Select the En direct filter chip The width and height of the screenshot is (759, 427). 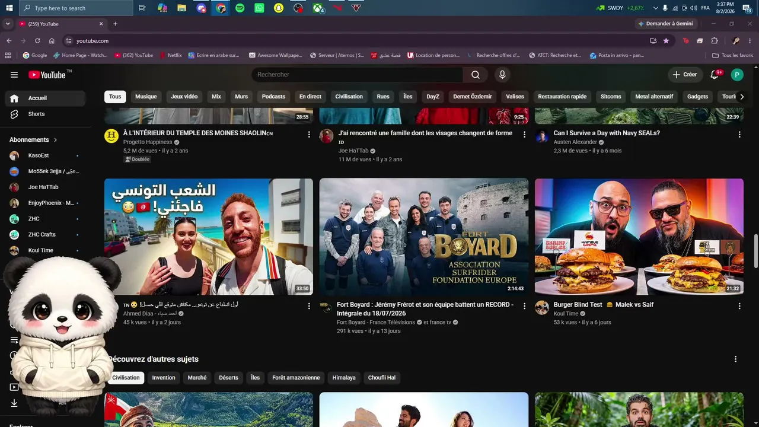pos(310,97)
